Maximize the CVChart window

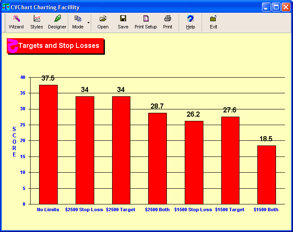click(x=276, y=7)
